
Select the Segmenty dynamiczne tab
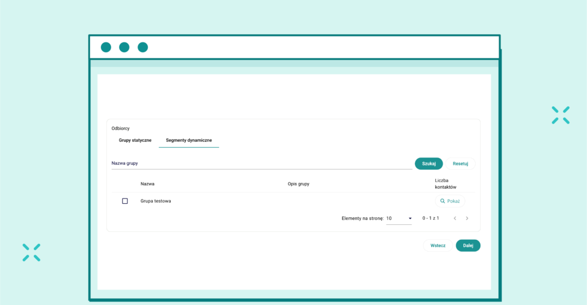(x=189, y=140)
